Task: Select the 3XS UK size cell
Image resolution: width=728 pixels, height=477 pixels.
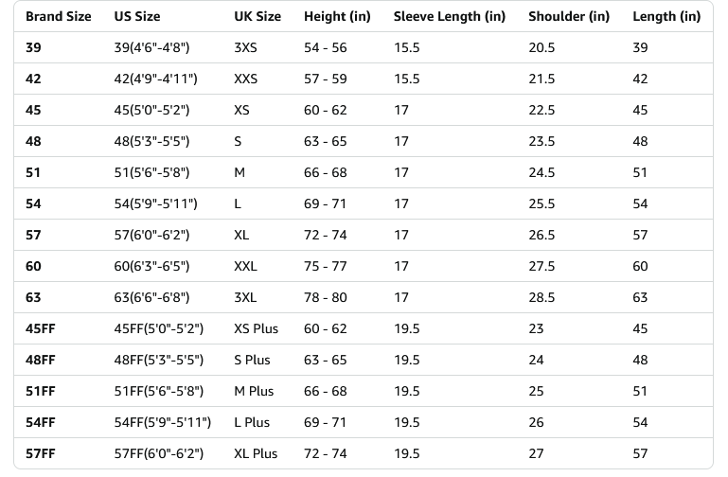Action: pyautogui.click(x=245, y=48)
